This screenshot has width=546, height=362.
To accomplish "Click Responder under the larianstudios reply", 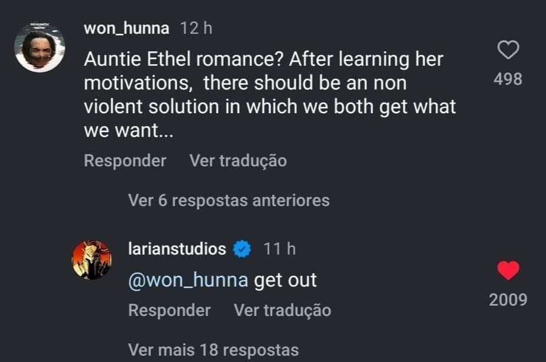I will [169, 310].
